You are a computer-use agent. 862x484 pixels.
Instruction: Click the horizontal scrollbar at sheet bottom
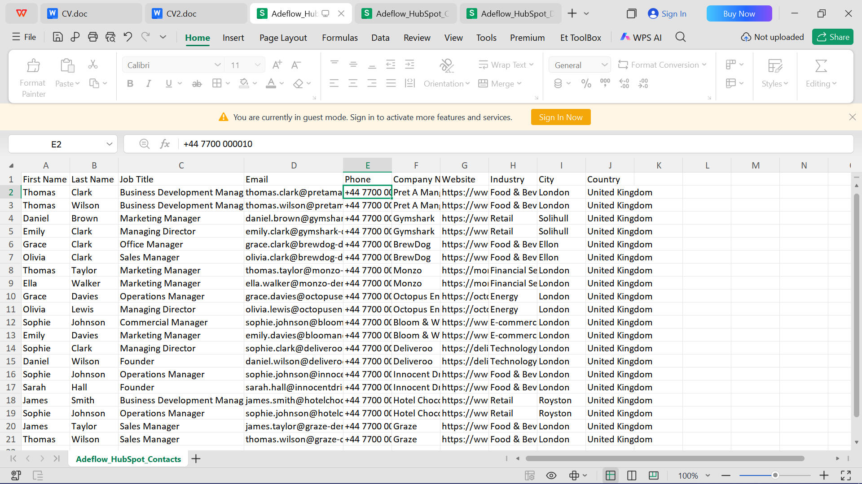(664, 458)
